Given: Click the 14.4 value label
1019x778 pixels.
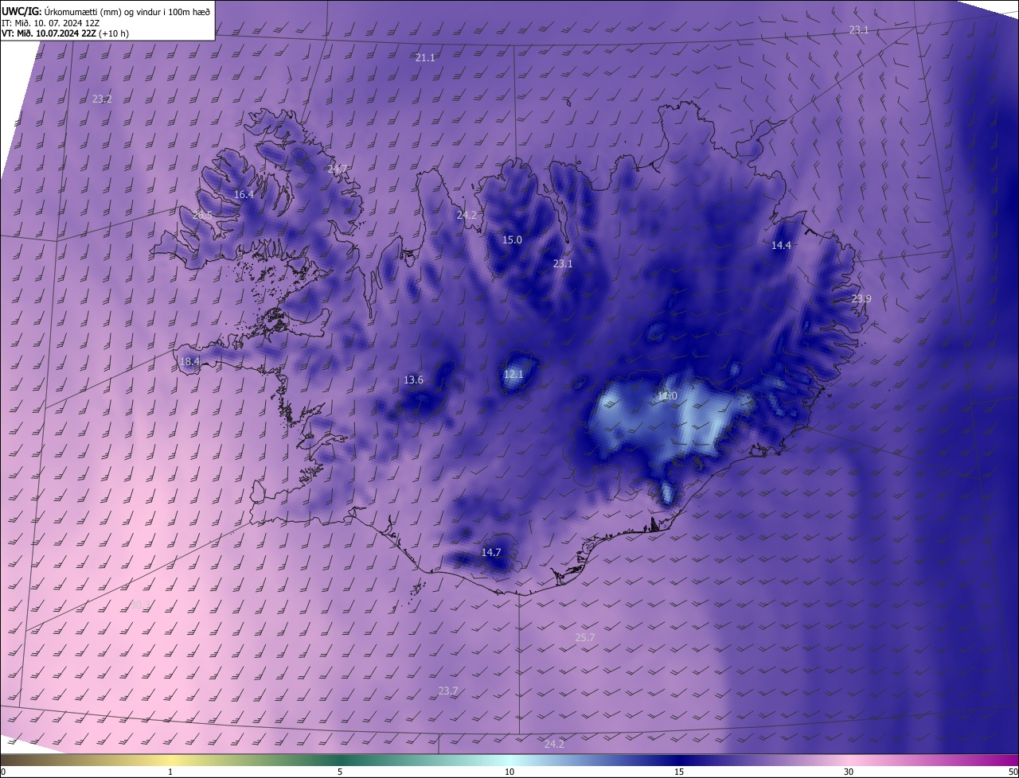Looking at the screenshot, I should point(781,245).
